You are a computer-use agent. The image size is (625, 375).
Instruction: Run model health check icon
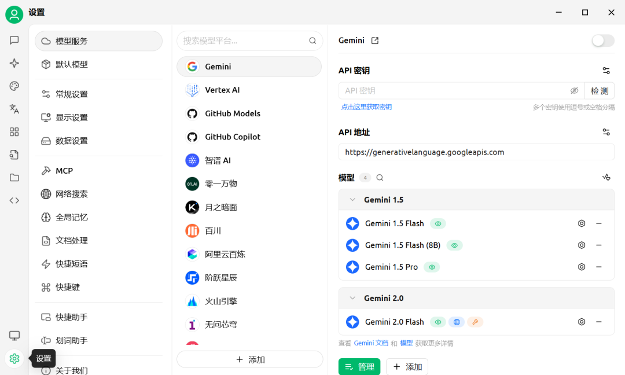tap(606, 177)
